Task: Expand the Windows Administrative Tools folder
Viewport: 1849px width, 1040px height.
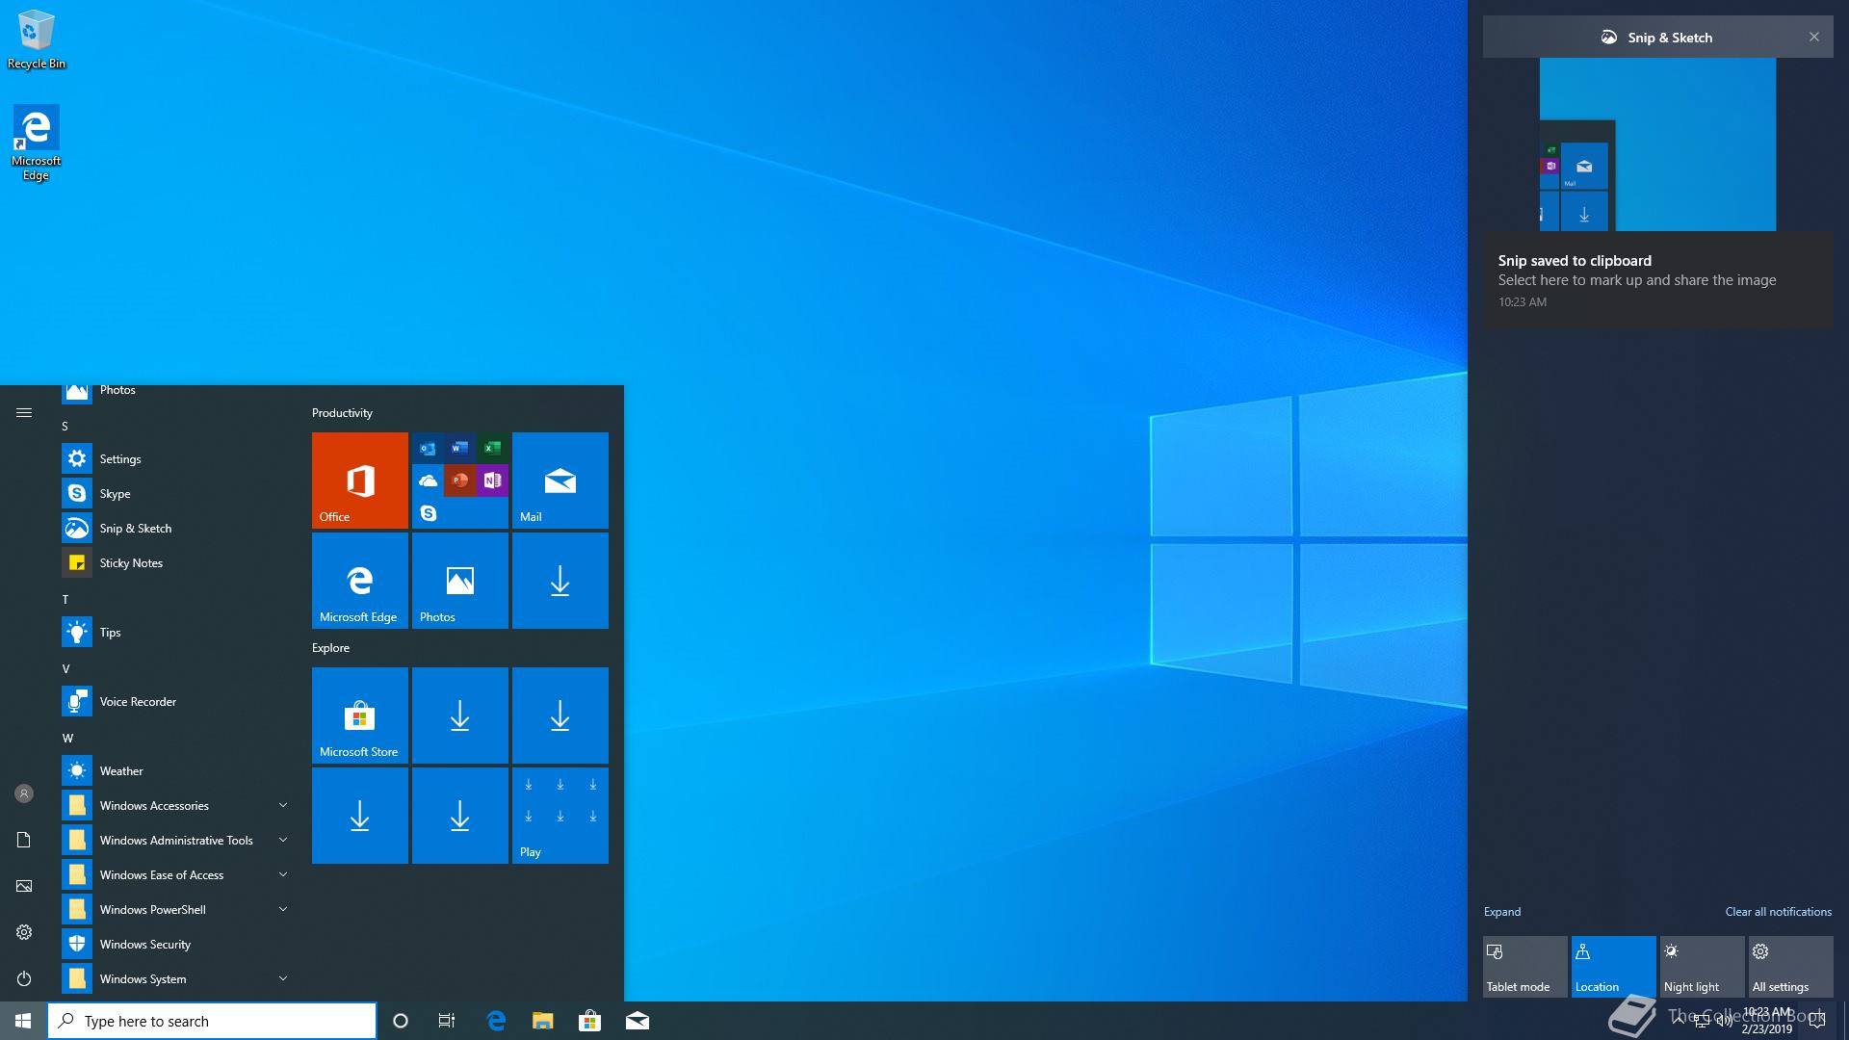Action: point(177,841)
